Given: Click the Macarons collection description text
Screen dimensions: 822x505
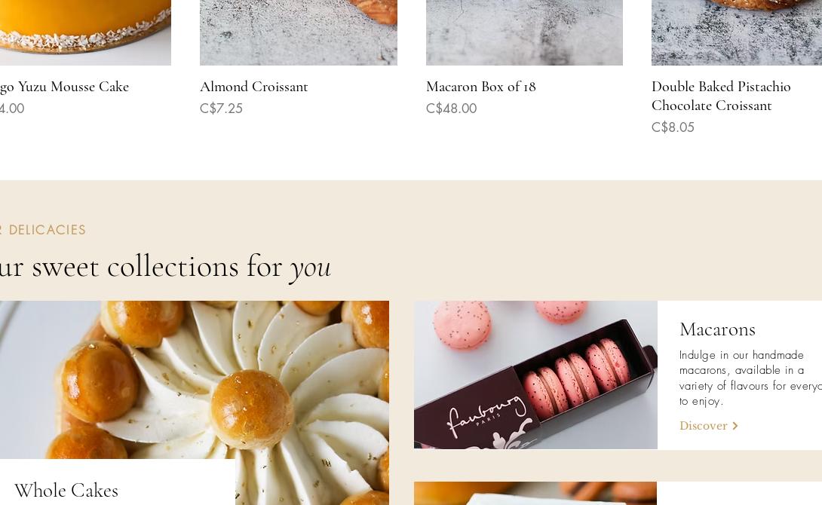Looking at the screenshot, I should 750,378.
